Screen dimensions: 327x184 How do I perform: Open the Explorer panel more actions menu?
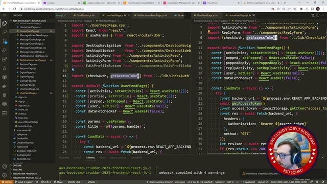51,15
